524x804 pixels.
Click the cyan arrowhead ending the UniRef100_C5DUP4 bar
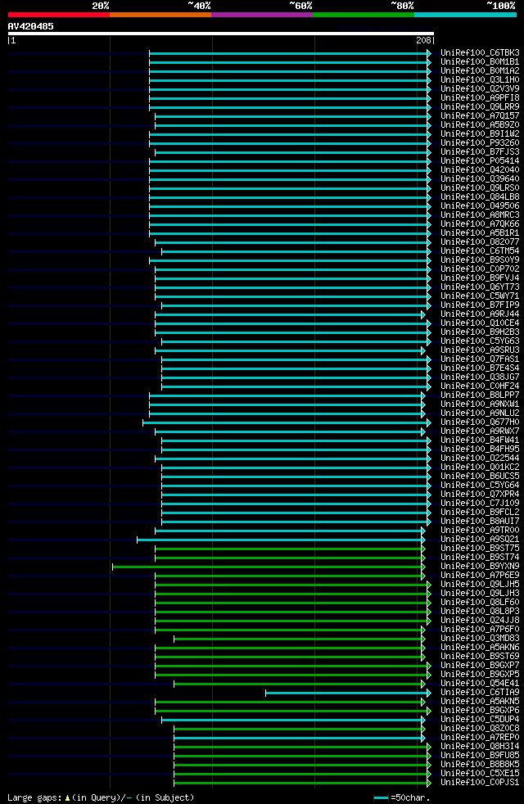423,720
